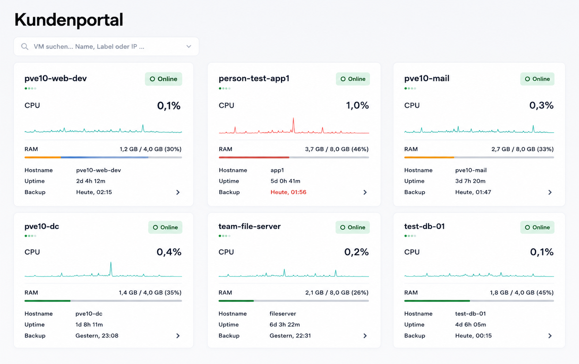Click the Online badge of test-db-01
579x364 pixels.
click(537, 227)
